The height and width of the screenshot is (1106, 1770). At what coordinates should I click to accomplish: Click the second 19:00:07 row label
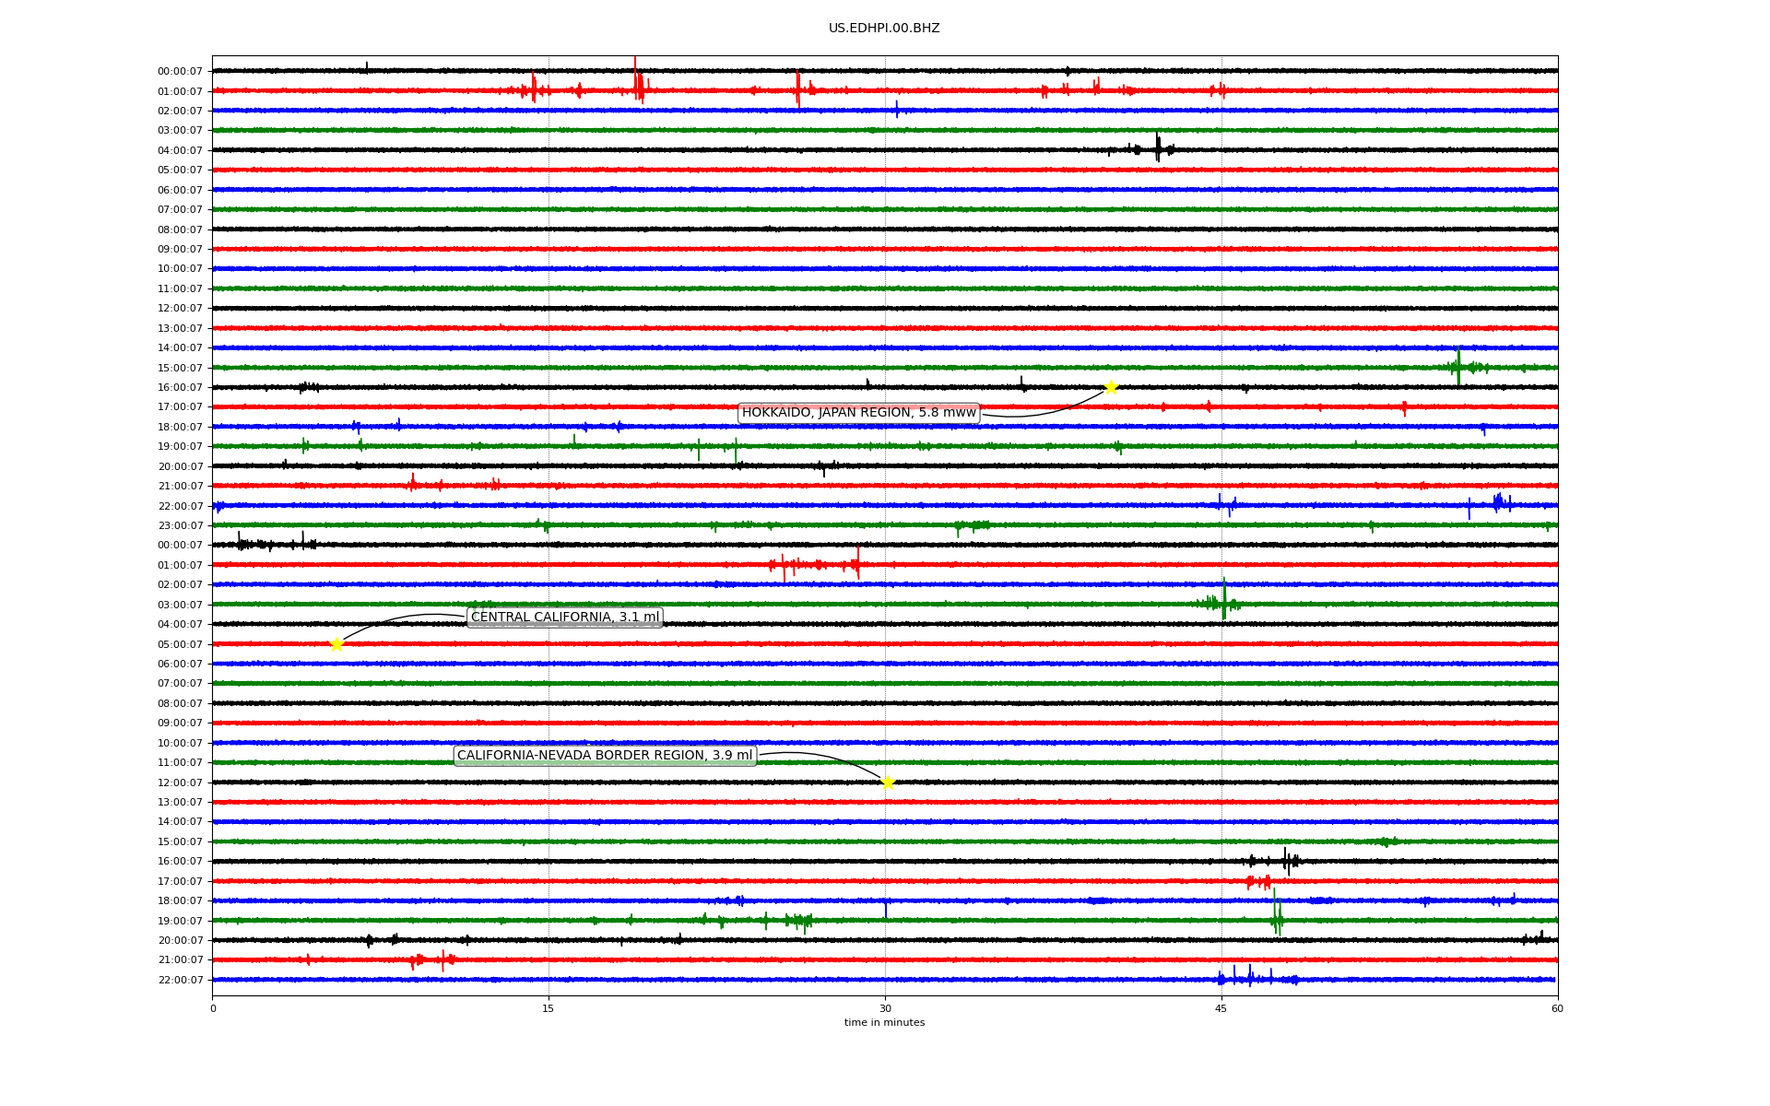tap(180, 921)
